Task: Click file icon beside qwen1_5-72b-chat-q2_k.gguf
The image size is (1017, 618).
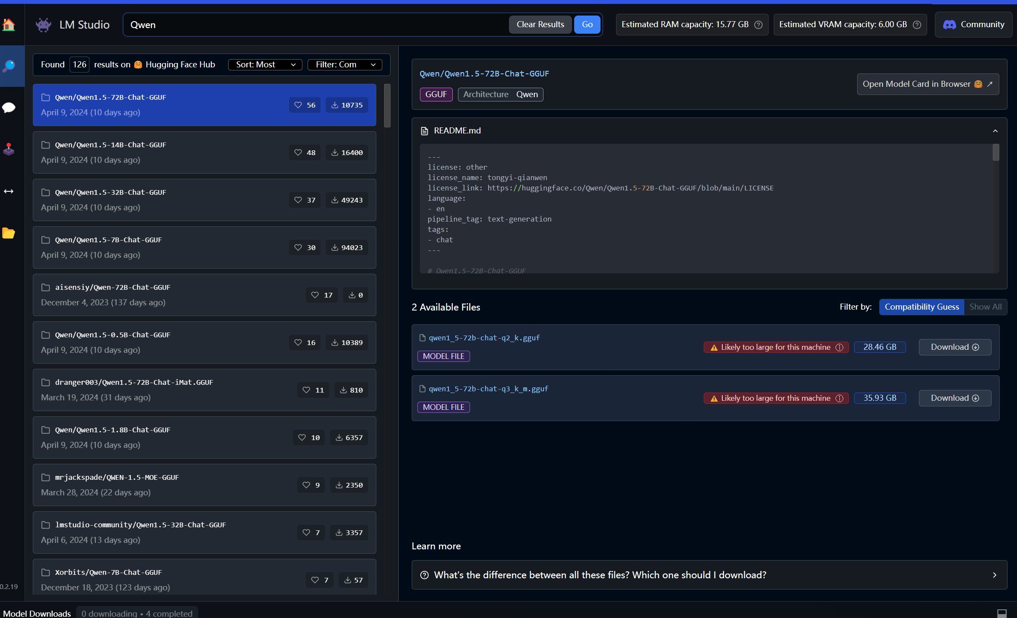Action: [423, 338]
